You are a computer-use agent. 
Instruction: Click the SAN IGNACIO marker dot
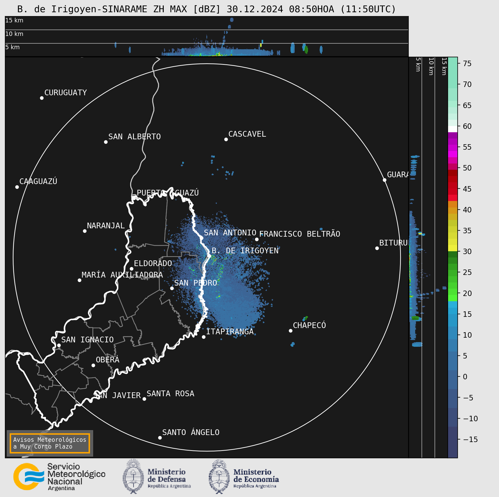click(x=59, y=345)
